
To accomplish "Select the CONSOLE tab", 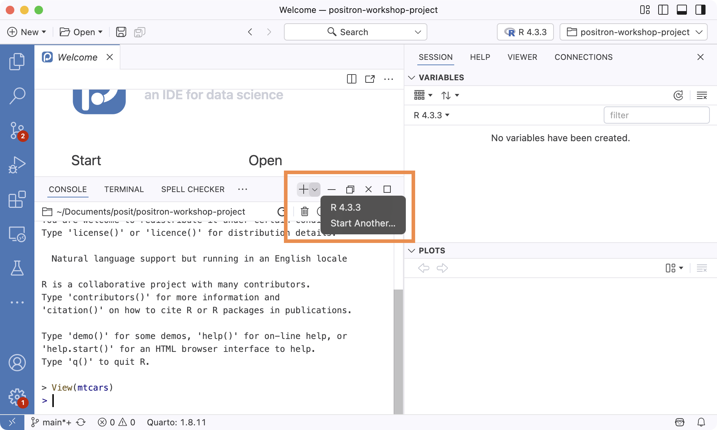I will coord(68,189).
